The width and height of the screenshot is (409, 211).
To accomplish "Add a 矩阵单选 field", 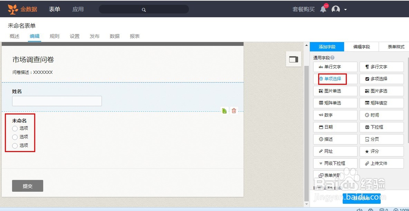I will click(x=335, y=103).
